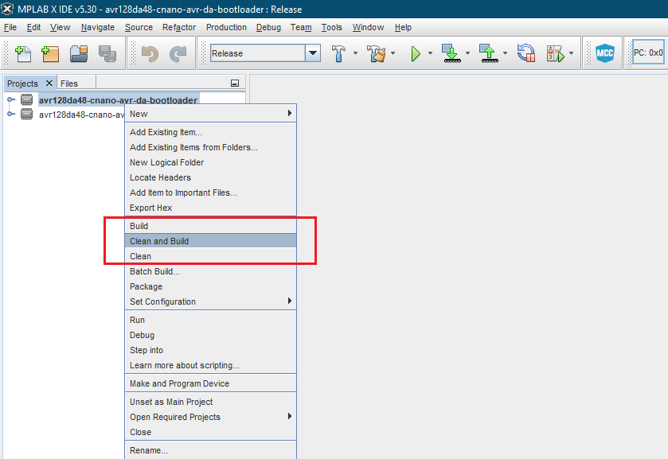Open the Refactor menu
Image resolution: width=668 pixels, height=459 pixels.
(x=179, y=27)
